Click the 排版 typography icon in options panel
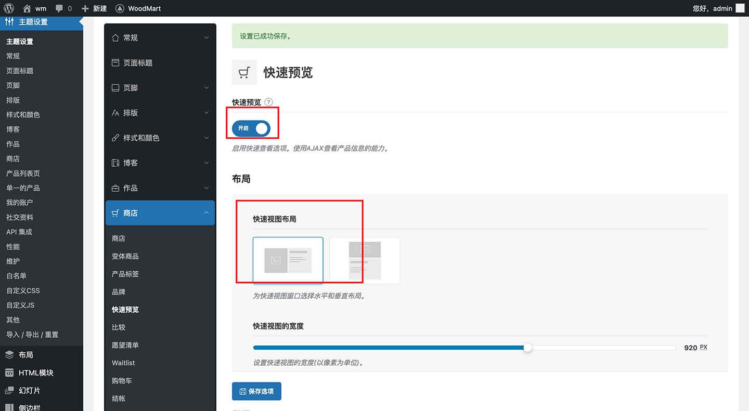The height and width of the screenshot is (411, 749). click(115, 113)
